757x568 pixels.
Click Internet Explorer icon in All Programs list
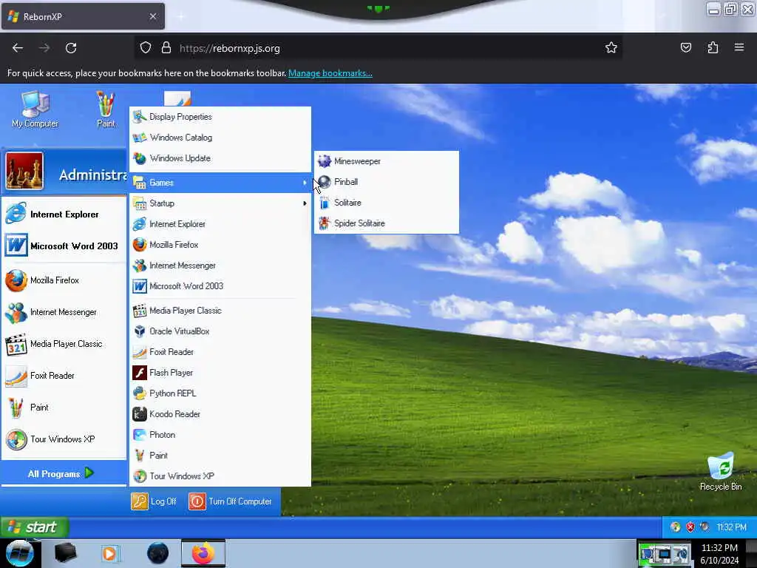(x=140, y=224)
